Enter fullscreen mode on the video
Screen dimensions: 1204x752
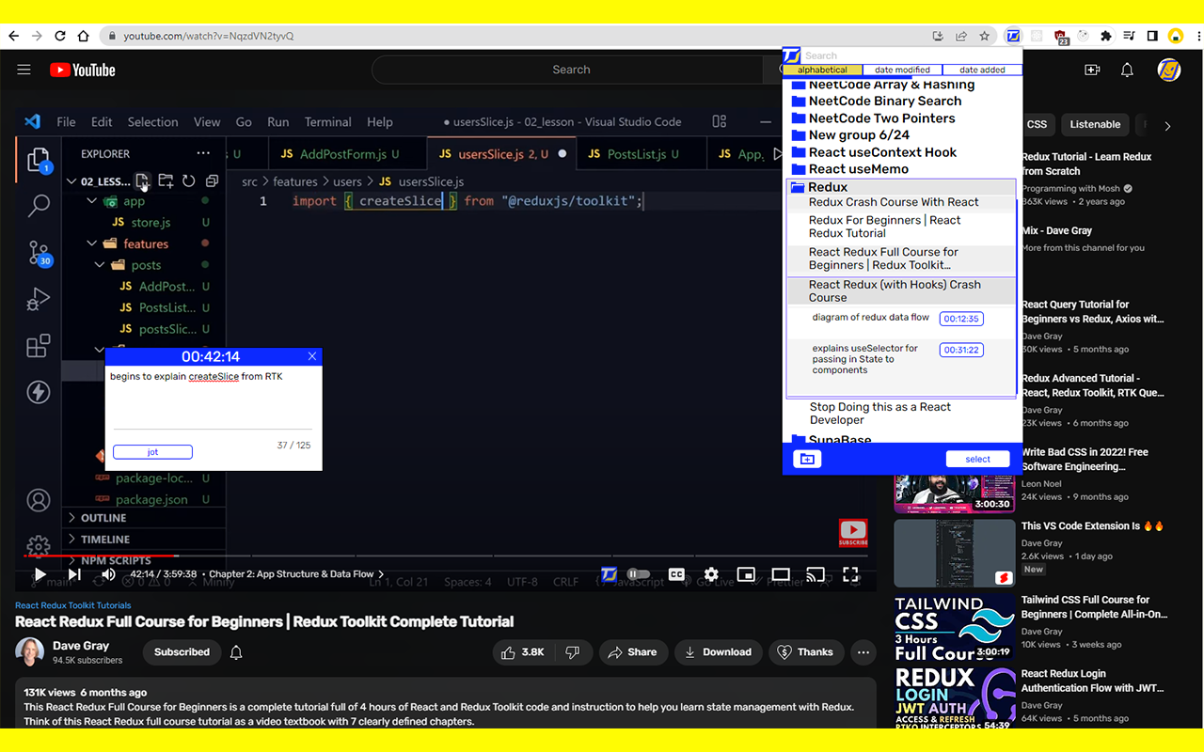click(x=850, y=574)
